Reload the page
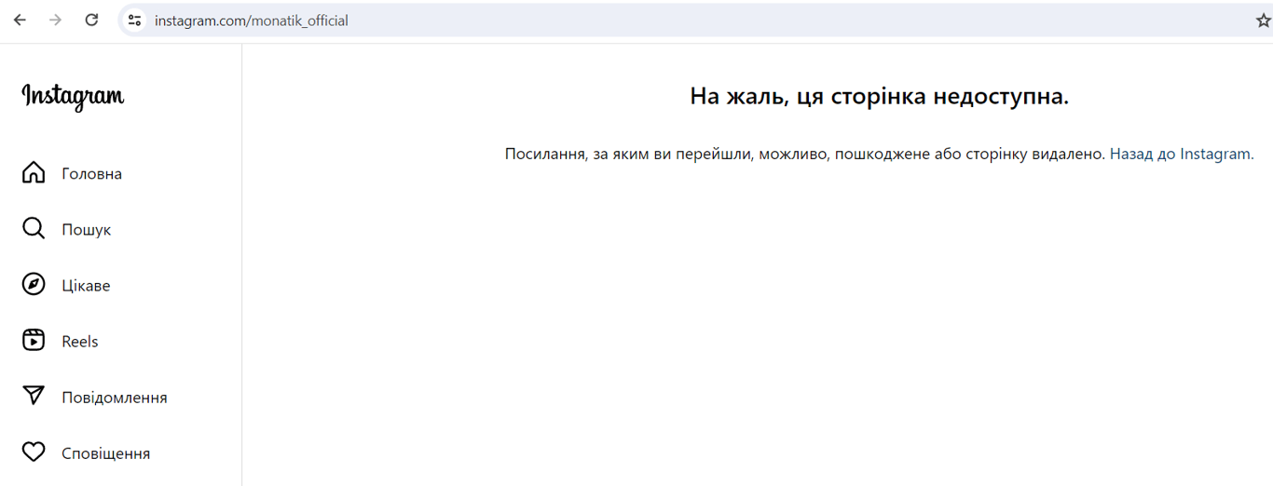The width and height of the screenshot is (1273, 486). [91, 20]
